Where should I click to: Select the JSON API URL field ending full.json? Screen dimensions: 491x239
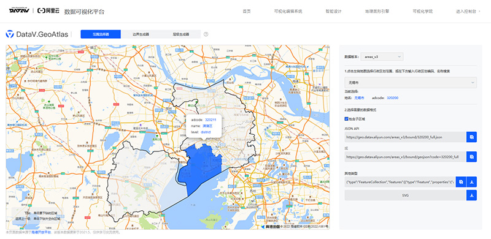(405, 137)
